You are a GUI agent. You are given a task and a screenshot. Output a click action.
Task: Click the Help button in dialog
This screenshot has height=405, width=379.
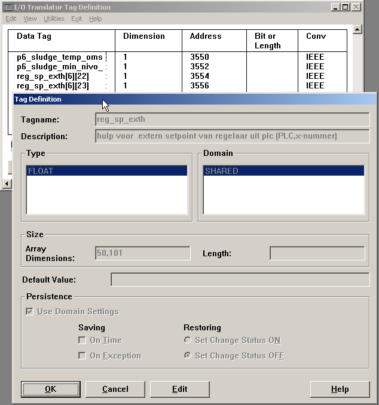340,389
